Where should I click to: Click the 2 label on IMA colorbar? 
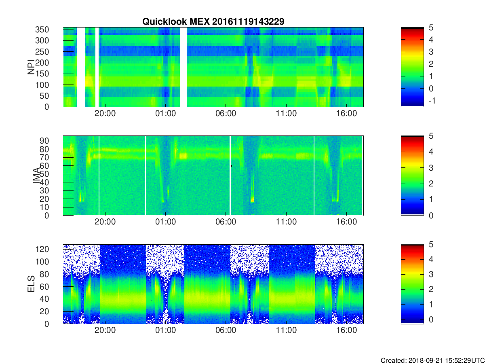pos(431,184)
